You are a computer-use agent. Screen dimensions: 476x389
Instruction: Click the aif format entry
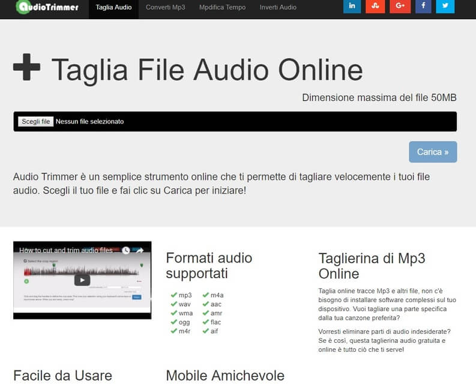tap(210, 331)
